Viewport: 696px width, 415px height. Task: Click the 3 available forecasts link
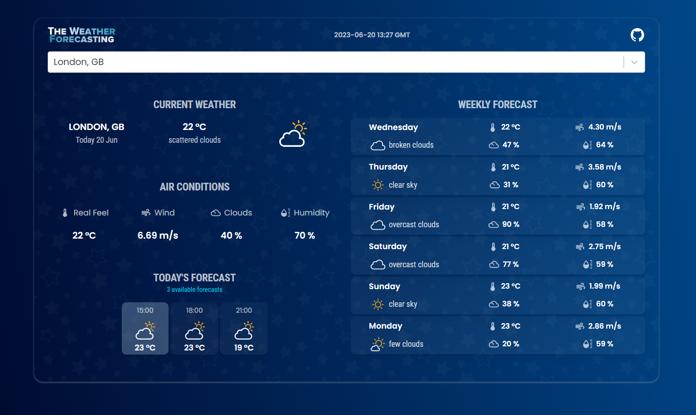point(194,289)
